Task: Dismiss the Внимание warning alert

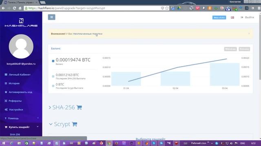Action: tap(249, 34)
